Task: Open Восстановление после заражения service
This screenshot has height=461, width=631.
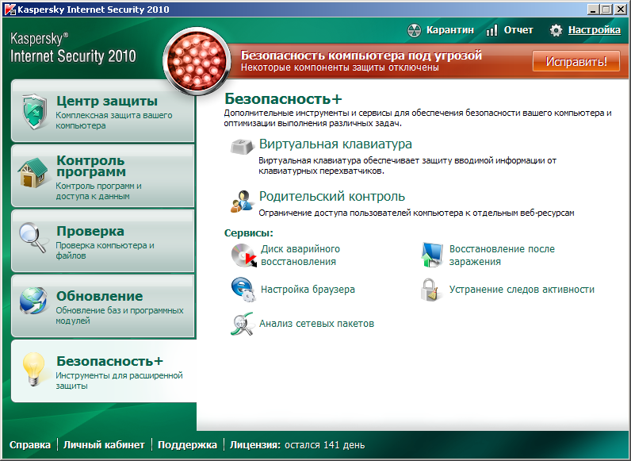Action: [502, 255]
